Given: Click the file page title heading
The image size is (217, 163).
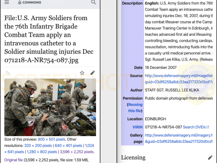Looking at the screenshot, I should (x=49, y=39).
